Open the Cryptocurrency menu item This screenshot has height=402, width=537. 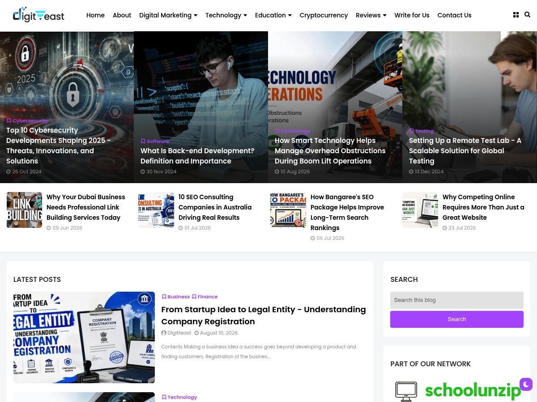tap(324, 15)
